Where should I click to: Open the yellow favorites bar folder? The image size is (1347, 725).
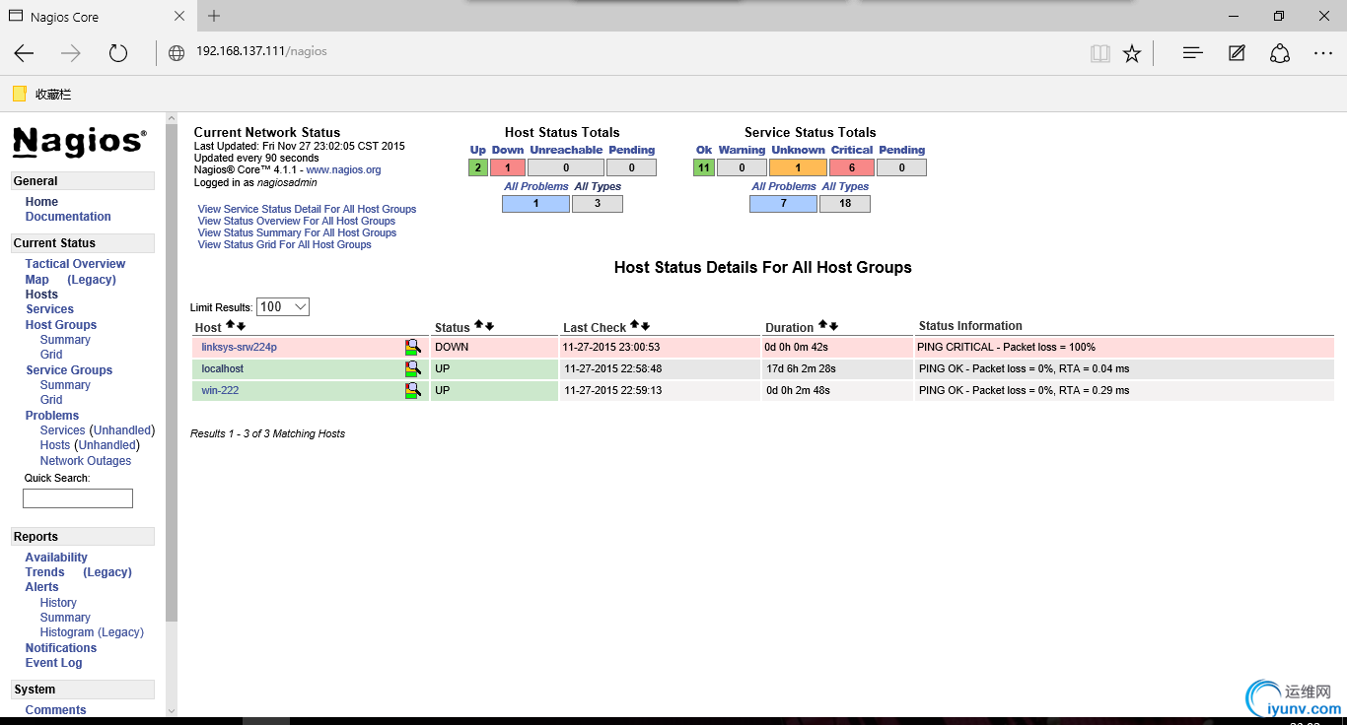19,94
